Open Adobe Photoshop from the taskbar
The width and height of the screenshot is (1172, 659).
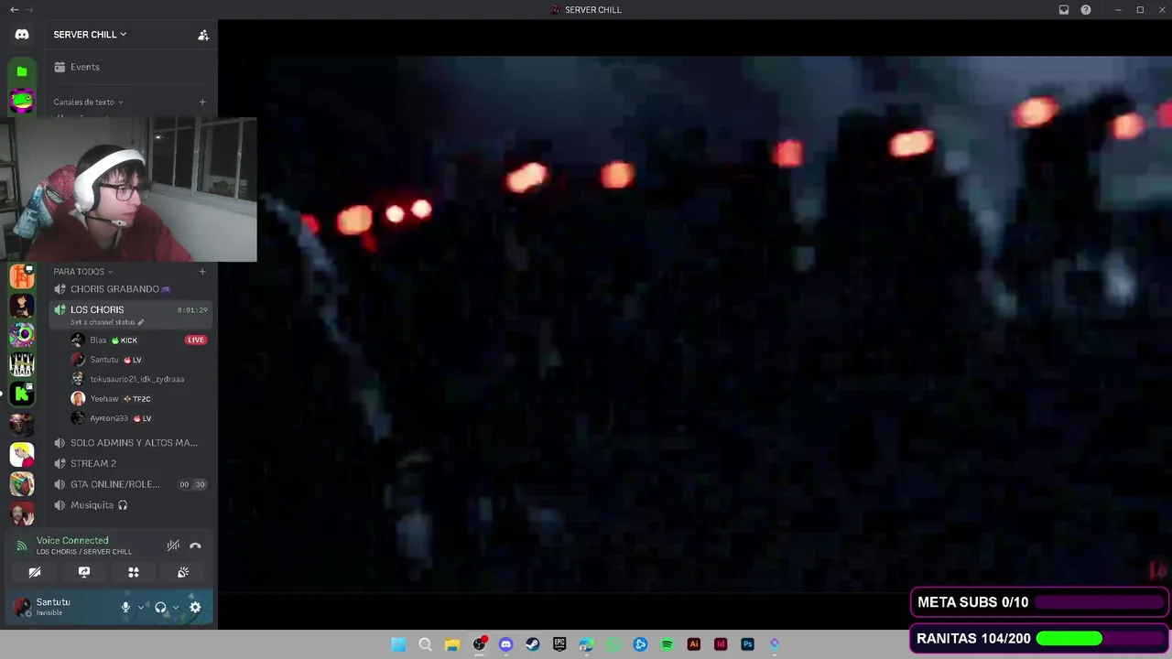click(748, 644)
